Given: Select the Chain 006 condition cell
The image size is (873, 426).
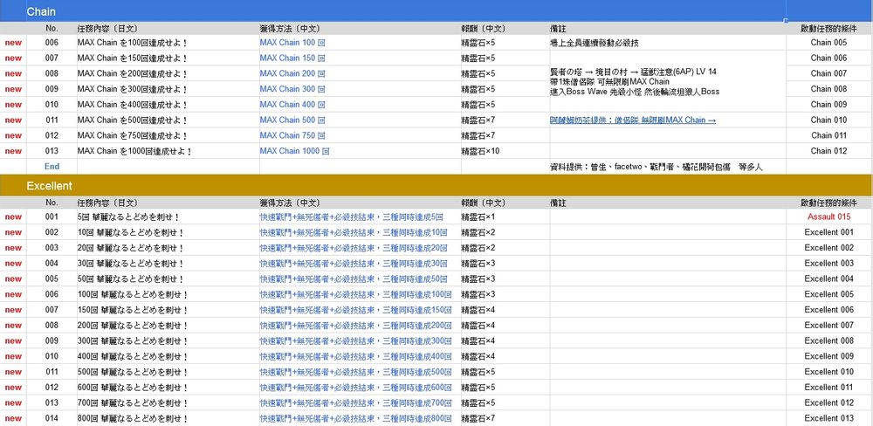Looking at the screenshot, I should point(829,58).
